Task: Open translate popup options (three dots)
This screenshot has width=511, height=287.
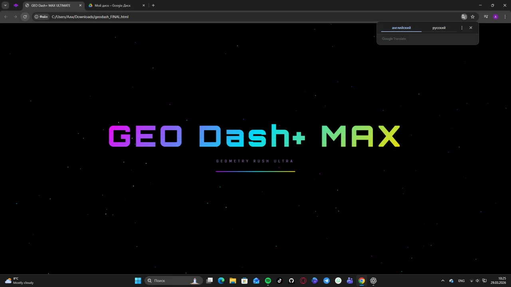Action: tap(462, 28)
